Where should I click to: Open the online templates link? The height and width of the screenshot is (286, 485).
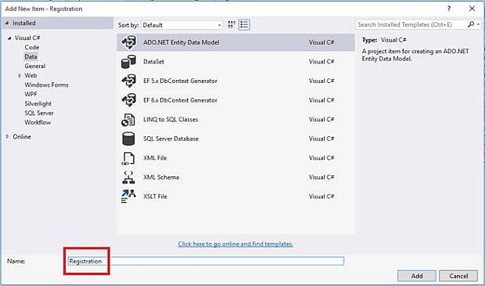(x=235, y=244)
